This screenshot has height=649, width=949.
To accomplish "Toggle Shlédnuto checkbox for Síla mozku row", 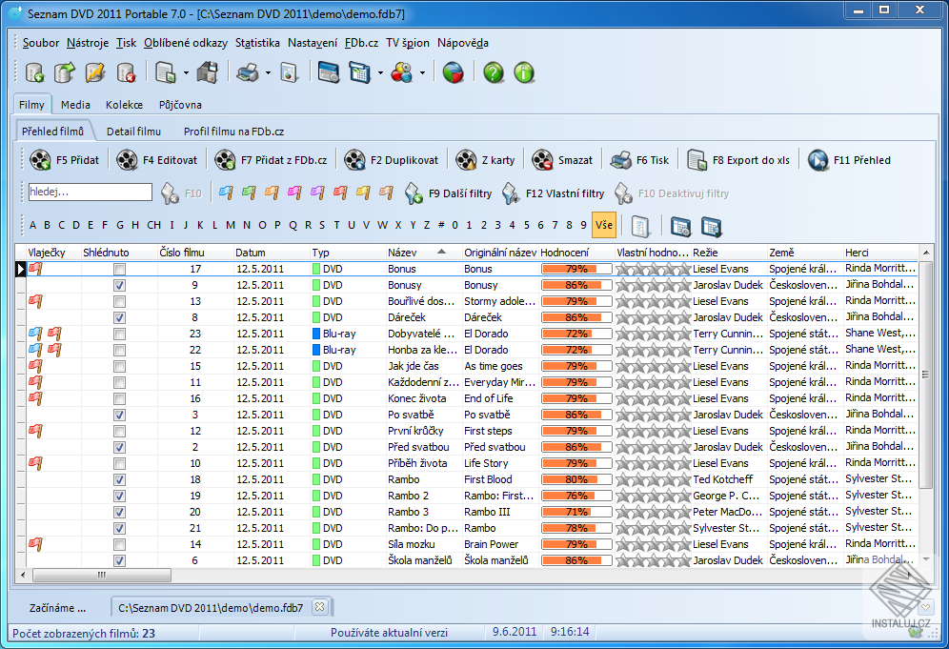I will point(119,544).
